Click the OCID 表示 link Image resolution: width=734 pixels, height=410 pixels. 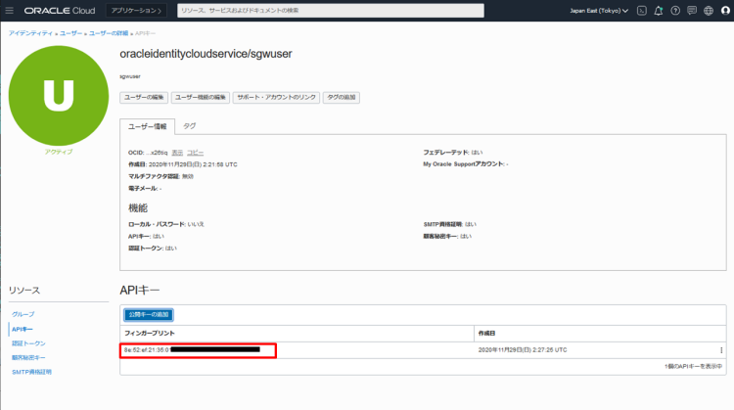pos(177,153)
